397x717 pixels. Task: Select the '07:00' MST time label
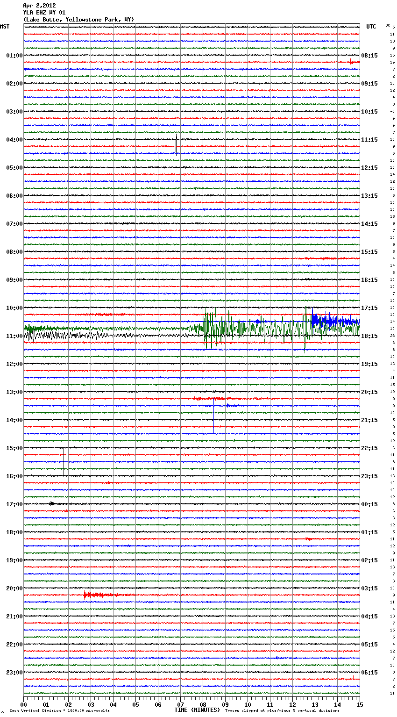click(x=14, y=224)
